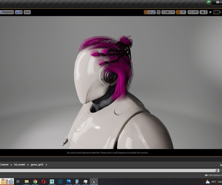Expand arrow after Content breadcrumb
Screen dimensions: 222x185
pyautogui.click(x=11, y=165)
